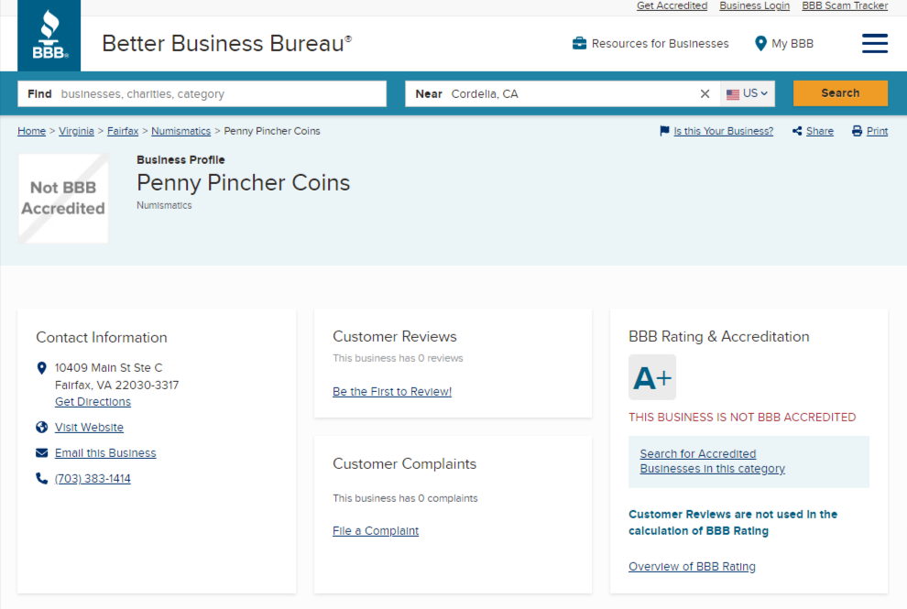Click the text 'This business has 0 reviews'

point(398,359)
